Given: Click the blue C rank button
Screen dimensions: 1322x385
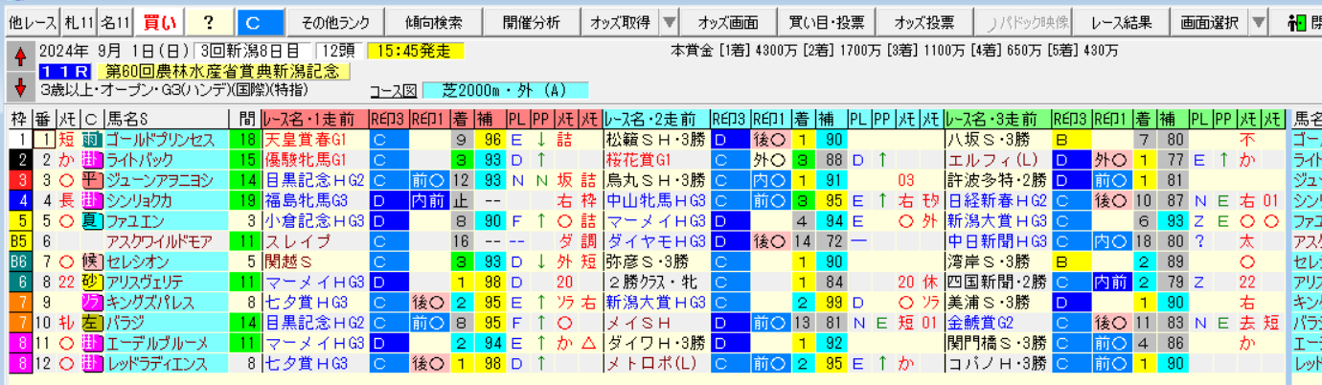Looking at the screenshot, I should pos(261,23).
